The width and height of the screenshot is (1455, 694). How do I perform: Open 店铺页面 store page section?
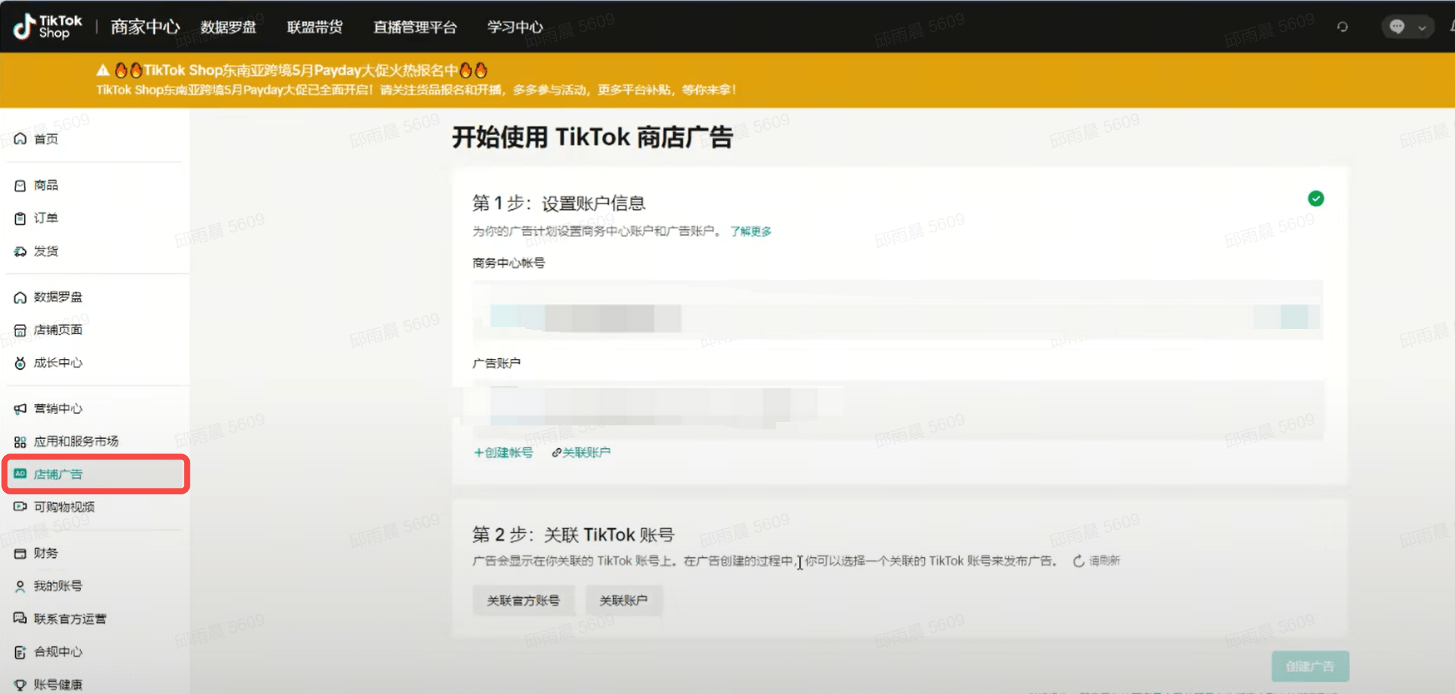click(x=58, y=330)
